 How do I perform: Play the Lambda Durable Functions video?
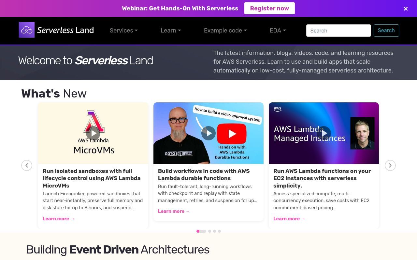click(208, 133)
